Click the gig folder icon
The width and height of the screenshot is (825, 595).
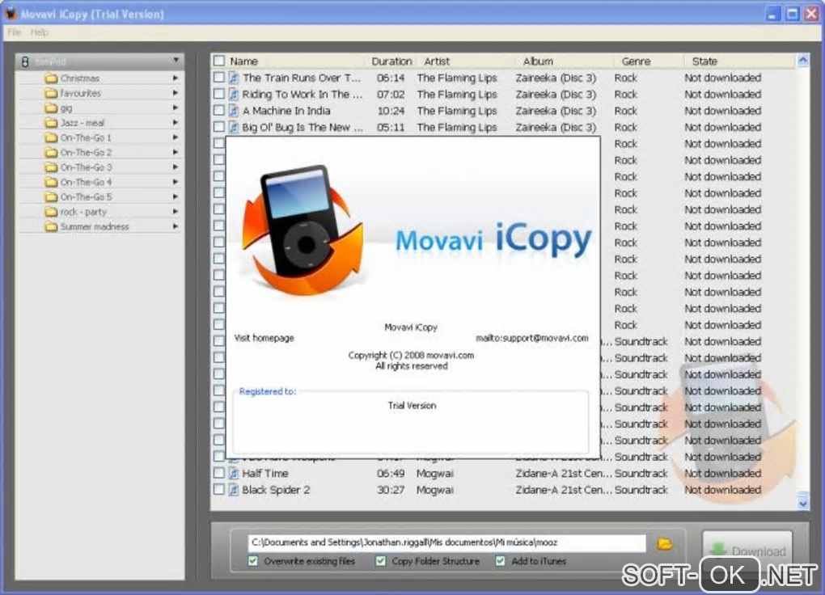[51, 108]
